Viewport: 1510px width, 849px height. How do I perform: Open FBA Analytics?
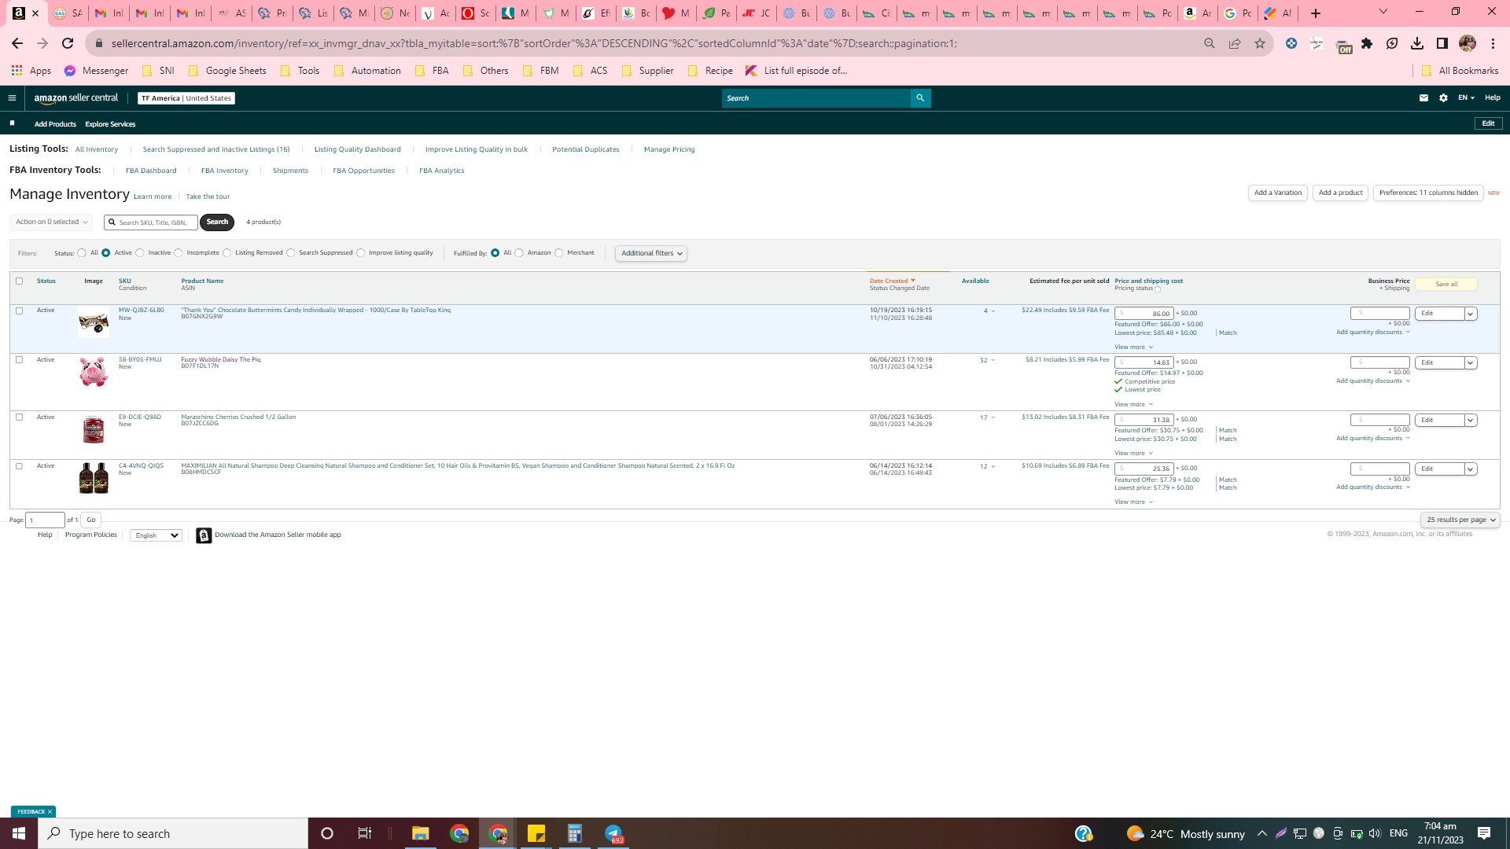pos(442,171)
